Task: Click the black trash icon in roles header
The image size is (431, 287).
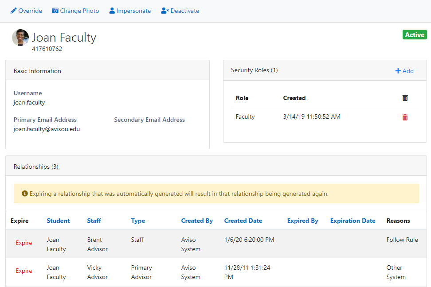Action: 405,98
